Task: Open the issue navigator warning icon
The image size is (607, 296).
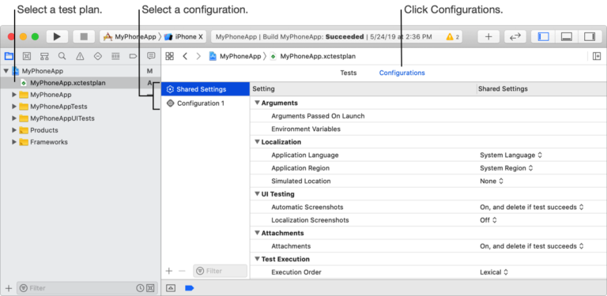Action: pos(80,56)
